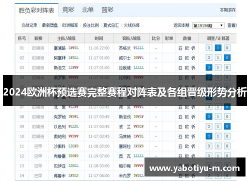The image size is (250, 181).
Task: Click the 返回本期 link
Action: tap(181, 25)
